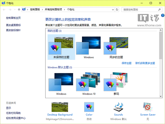Open 轻松使用设置中心 link

16,118
